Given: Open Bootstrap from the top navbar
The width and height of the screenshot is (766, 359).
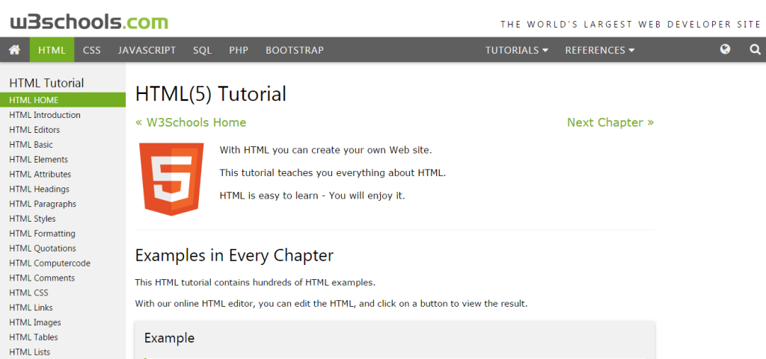Looking at the screenshot, I should tap(295, 50).
